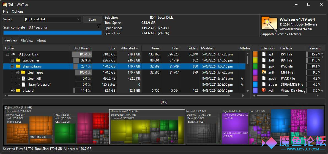Click the GTAV treemap block
The height and width of the screenshot is (154, 328).
(29, 128)
